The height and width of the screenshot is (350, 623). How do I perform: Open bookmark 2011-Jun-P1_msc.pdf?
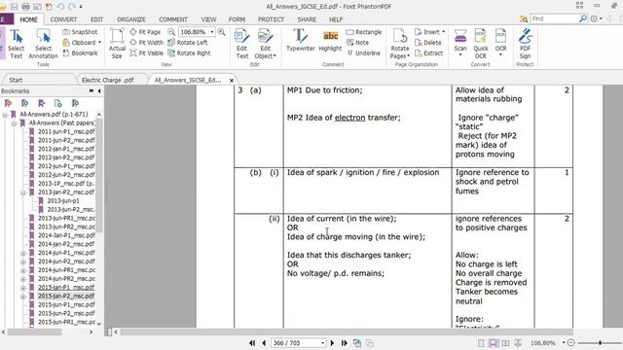66,131
